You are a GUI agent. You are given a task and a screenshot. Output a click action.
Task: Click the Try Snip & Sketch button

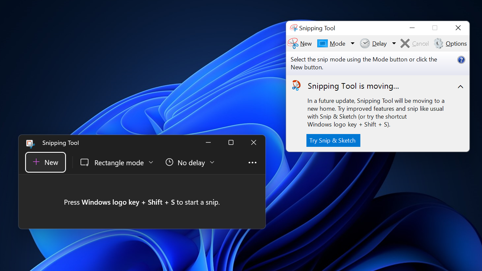(x=333, y=140)
